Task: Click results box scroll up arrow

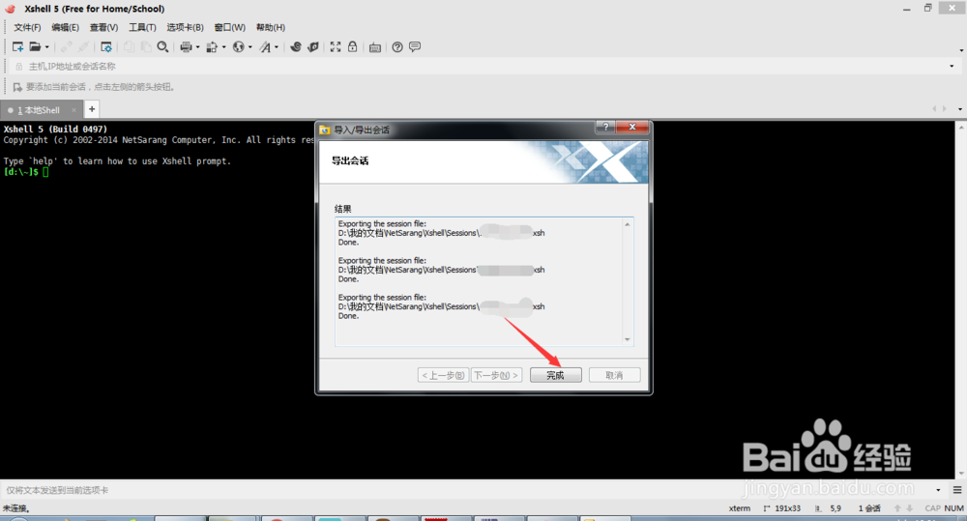Action: tap(628, 224)
